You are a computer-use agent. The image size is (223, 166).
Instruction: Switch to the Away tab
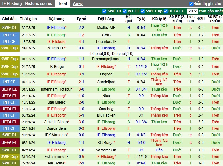(x=78, y=4)
